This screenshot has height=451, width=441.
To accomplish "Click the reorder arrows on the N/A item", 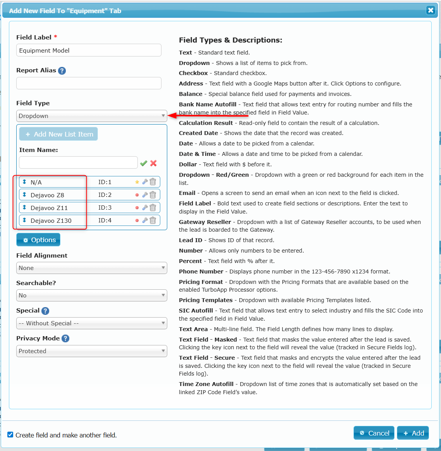I will 24,182.
